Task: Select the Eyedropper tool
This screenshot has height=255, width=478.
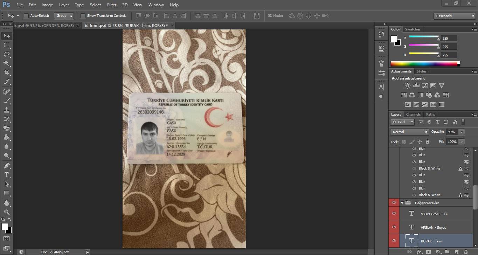Action: [7, 82]
